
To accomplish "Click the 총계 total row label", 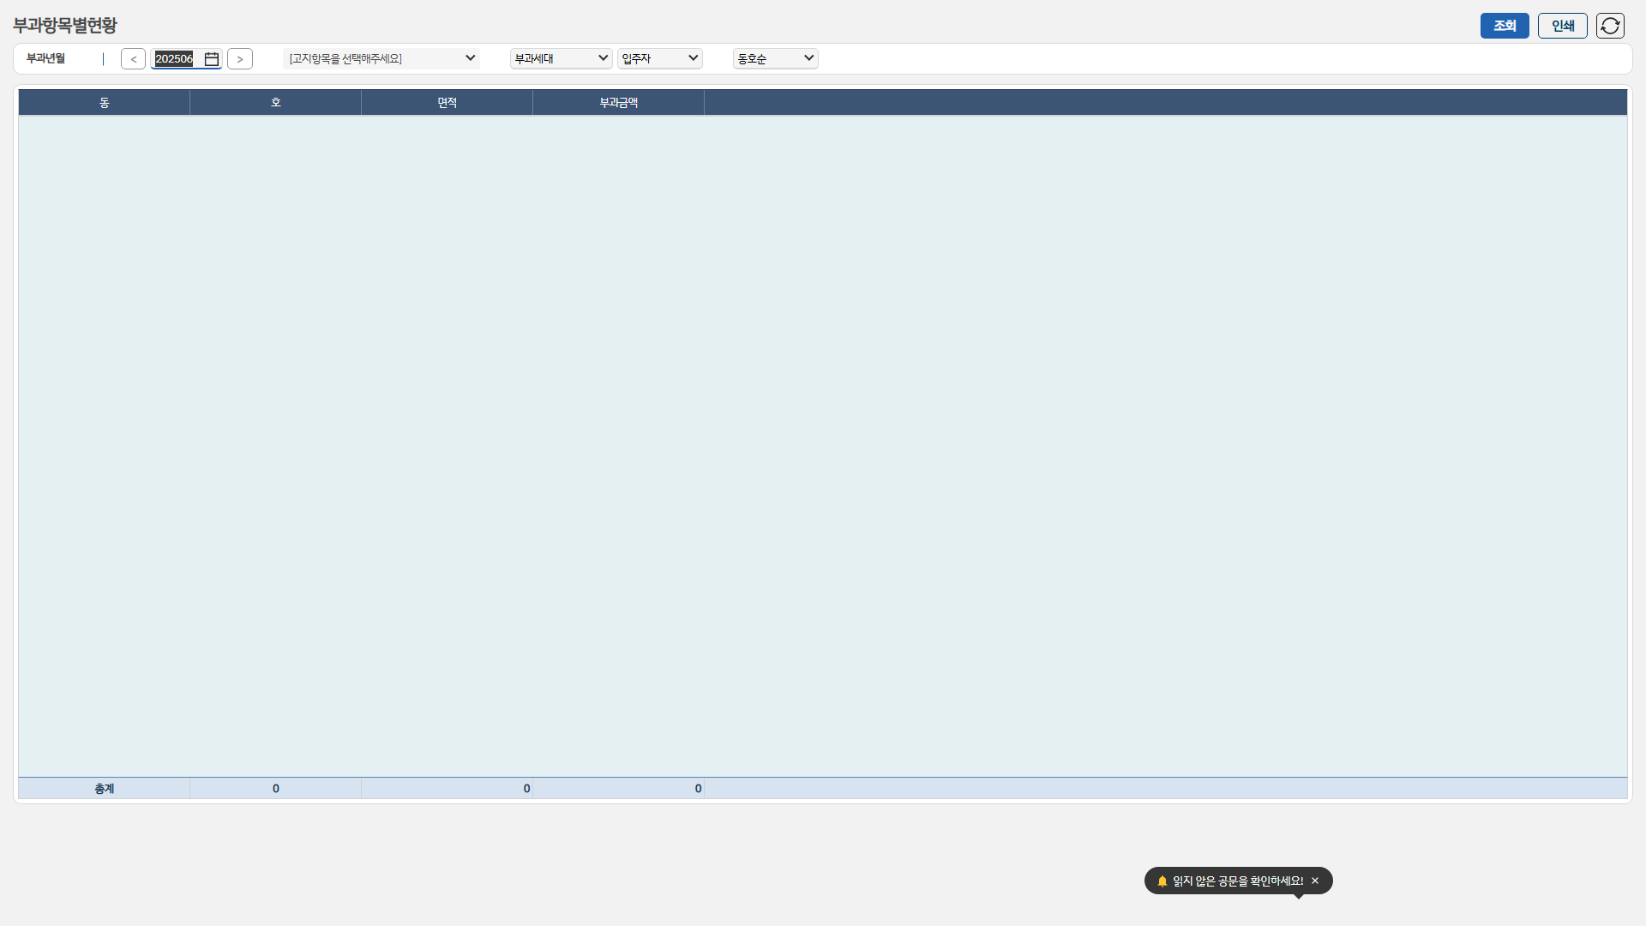I will (x=104, y=789).
